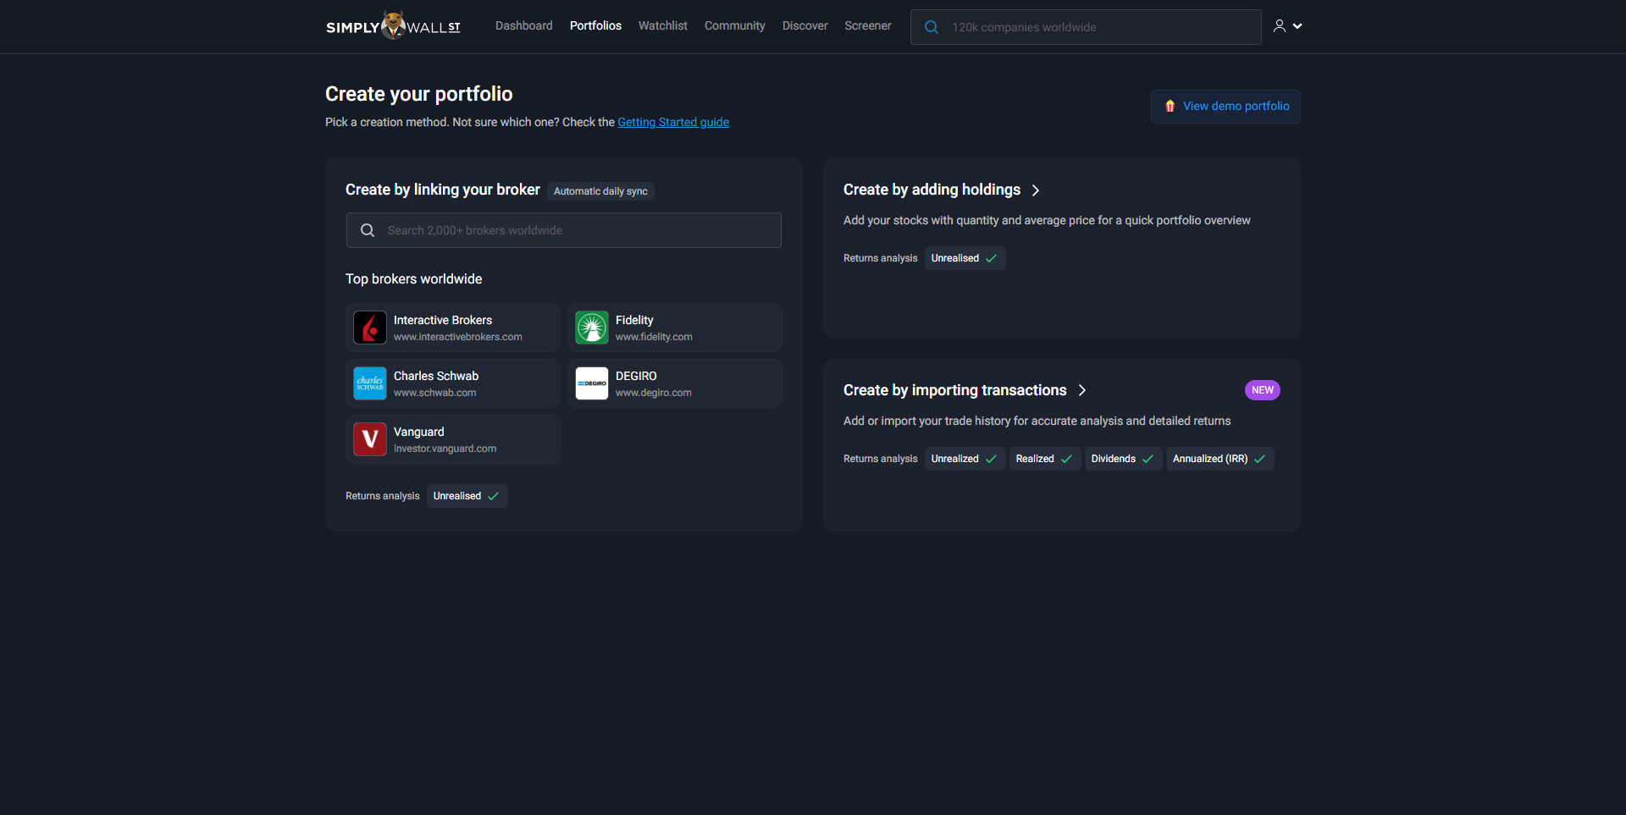Screen dimensions: 1626x815
Task: Expand the Create by importing transactions chevron
Action: [x=1082, y=390]
